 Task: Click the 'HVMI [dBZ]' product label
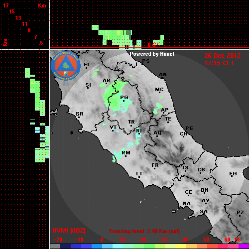coord(69,231)
